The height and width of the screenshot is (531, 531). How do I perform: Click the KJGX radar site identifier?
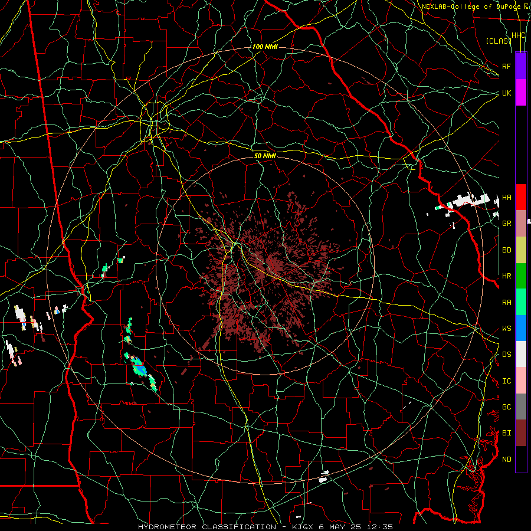point(303,527)
